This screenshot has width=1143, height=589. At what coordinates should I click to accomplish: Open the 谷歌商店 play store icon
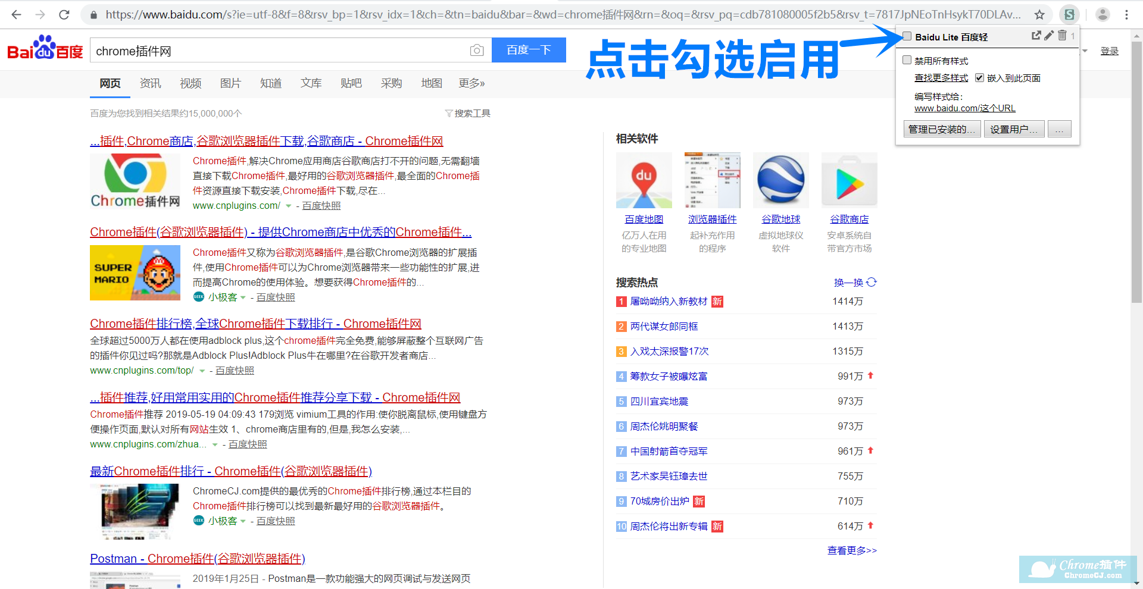click(850, 180)
